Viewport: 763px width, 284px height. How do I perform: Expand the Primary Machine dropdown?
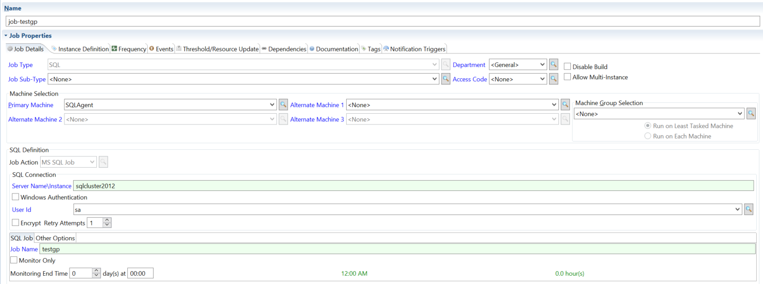273,105
